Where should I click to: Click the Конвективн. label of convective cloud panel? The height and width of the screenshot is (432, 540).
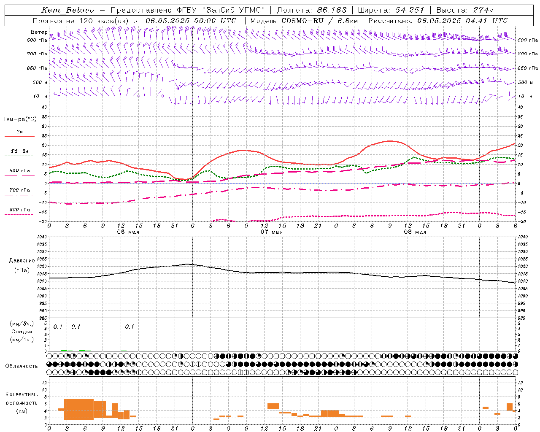[22, 394]
